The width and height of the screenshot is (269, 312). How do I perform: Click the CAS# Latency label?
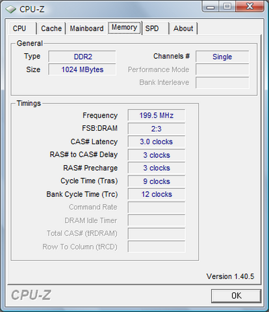click(94, 142)
